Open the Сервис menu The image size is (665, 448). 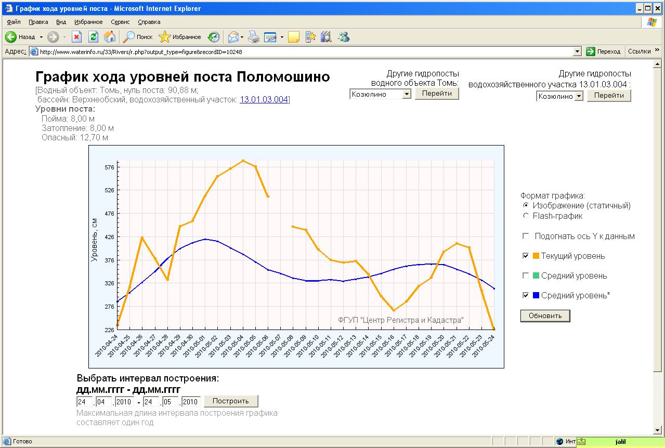(121, 22)
